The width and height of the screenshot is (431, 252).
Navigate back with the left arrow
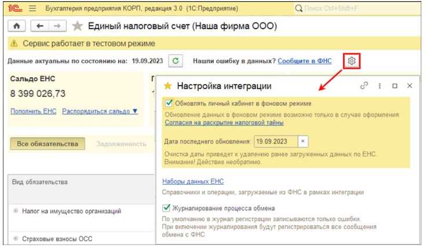40,26
